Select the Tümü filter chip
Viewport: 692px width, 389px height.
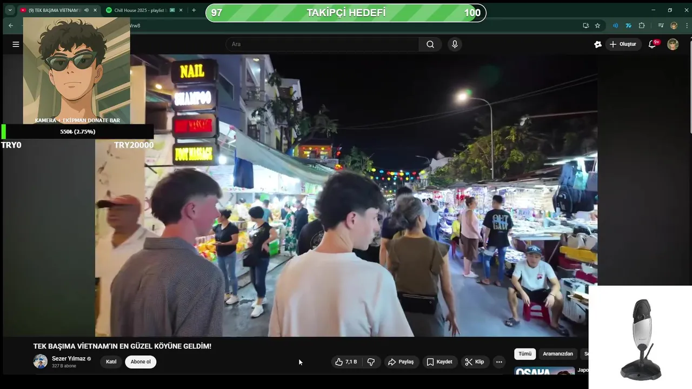coord(525,354)
